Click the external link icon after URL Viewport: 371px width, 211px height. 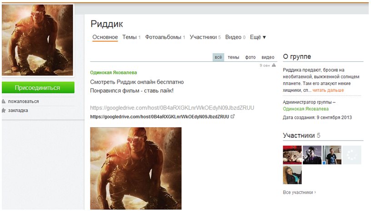tap(233, 116)
